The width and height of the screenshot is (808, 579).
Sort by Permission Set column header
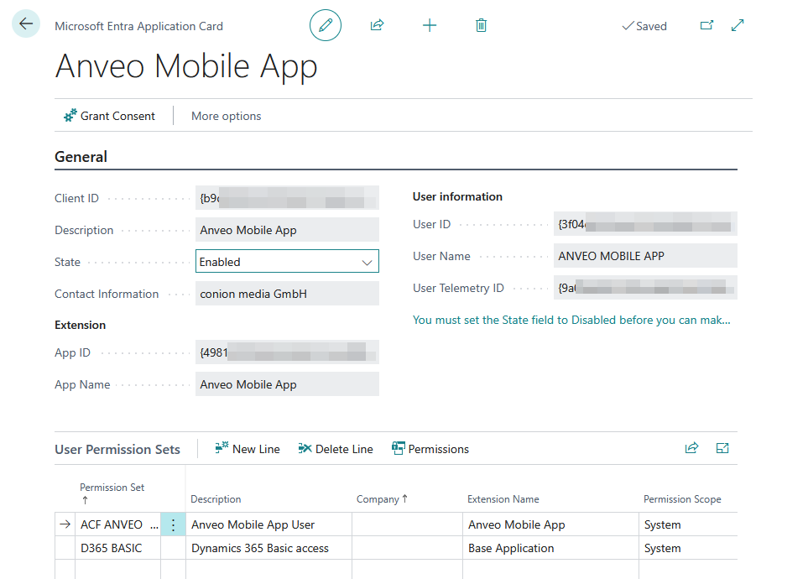(112, 493)
